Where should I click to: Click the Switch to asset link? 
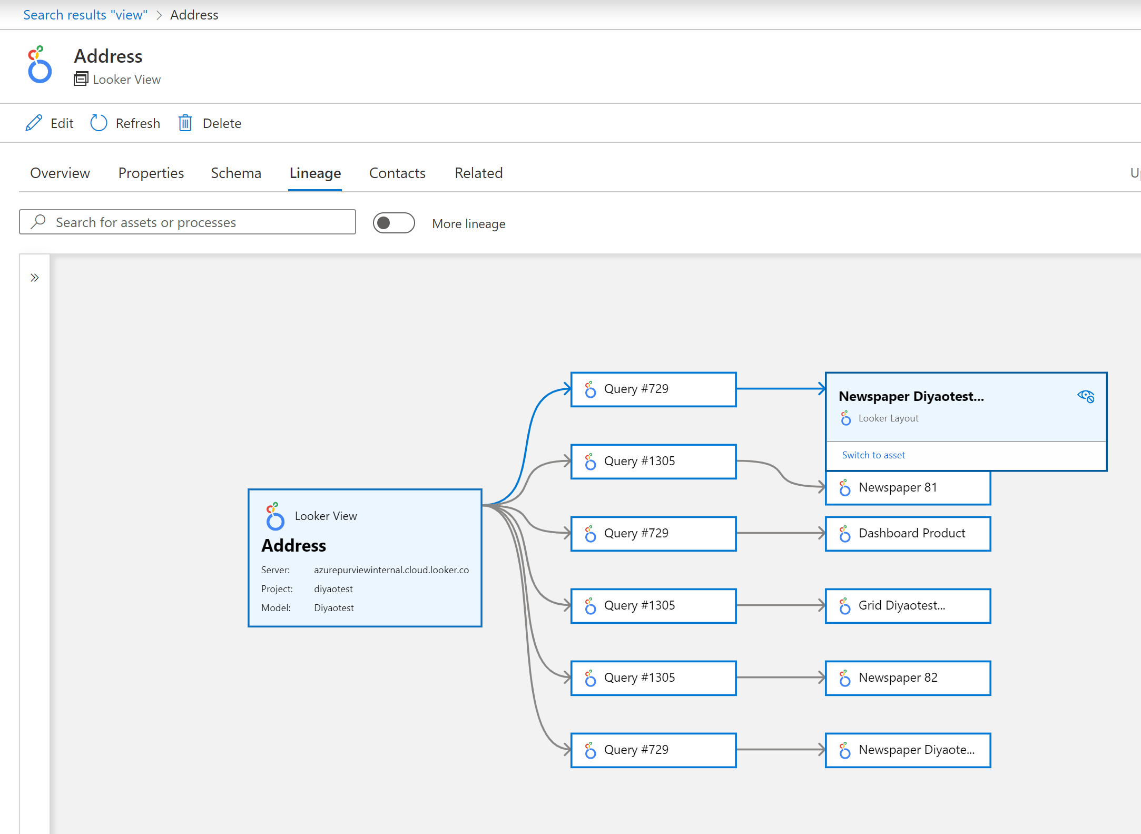click(872, 455)
